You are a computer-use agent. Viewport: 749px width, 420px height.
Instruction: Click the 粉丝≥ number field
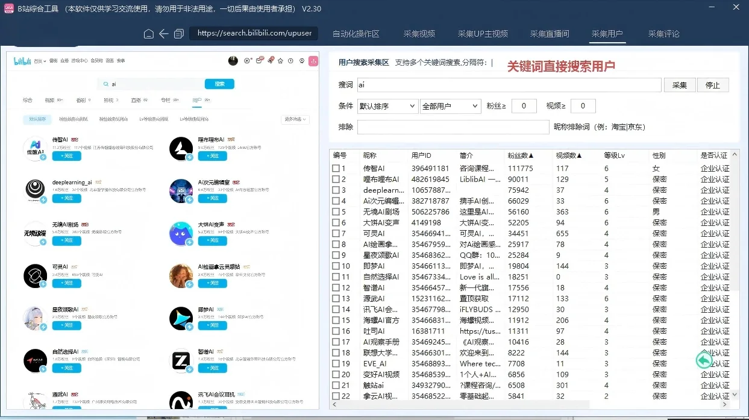click(x=524, y=106)
